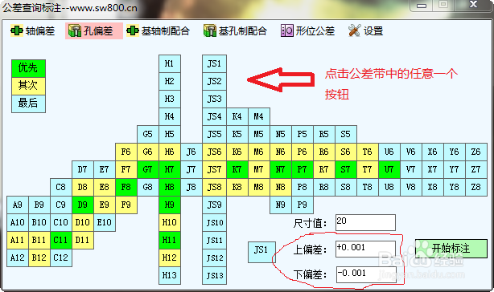The height and width of the screenshot is (292, 494).
Task: Pick tolerance zone D9
Action: (83, 205)
